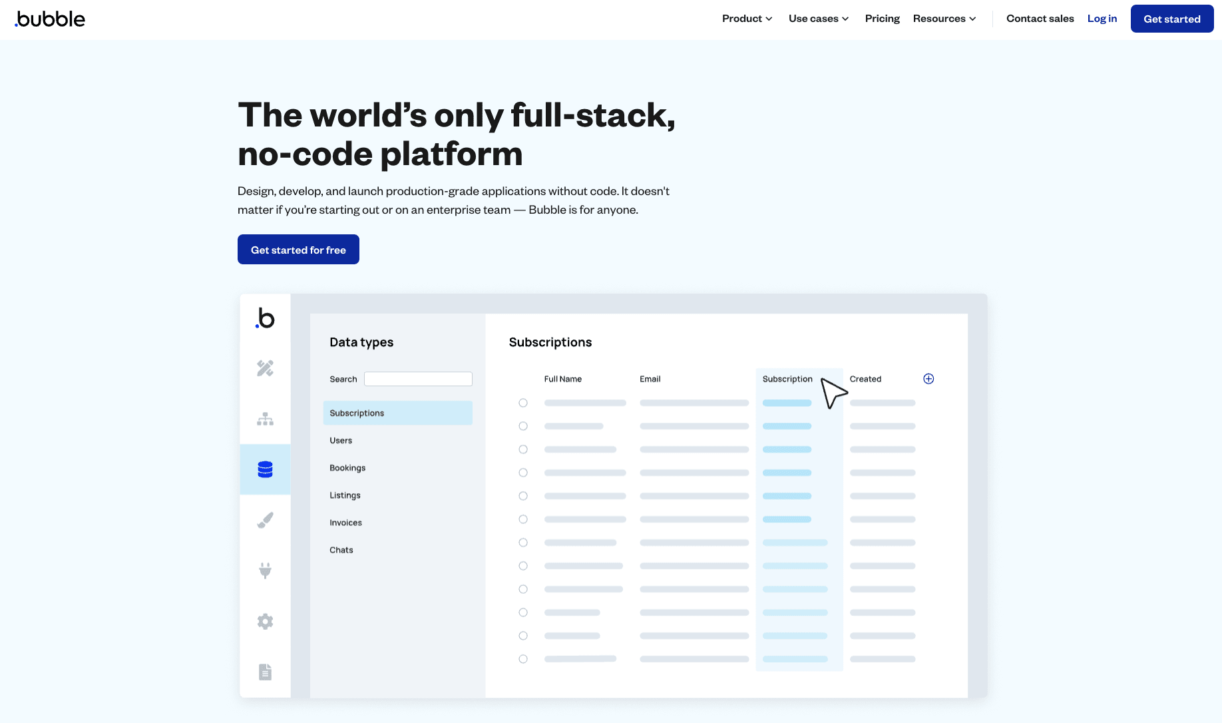Viewport: 1222px width, 723px height.
Task: Click the Subscriptions table heading
Action: [550, 342]
